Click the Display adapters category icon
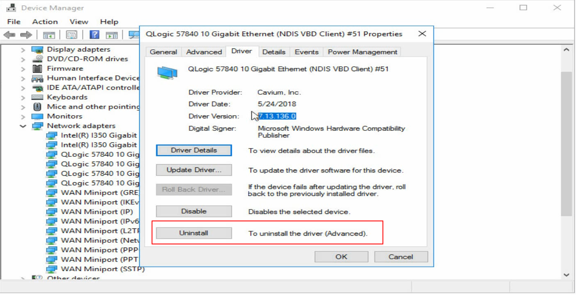Image resolution: width=576 pixels, height=295 pixels. (37, 49)
